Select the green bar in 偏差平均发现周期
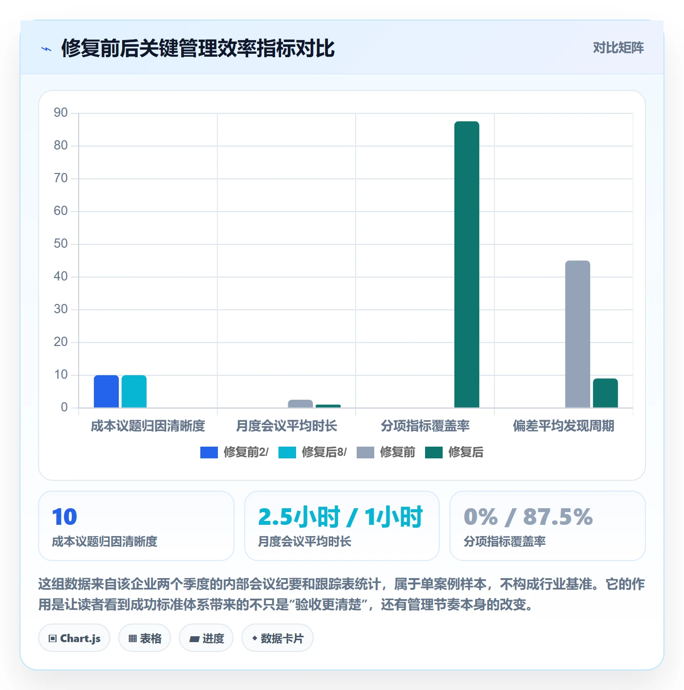 point(605,393)
